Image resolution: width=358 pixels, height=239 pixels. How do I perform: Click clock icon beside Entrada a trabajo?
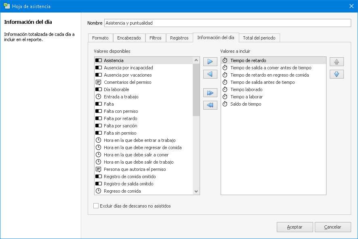click(98, 97)
